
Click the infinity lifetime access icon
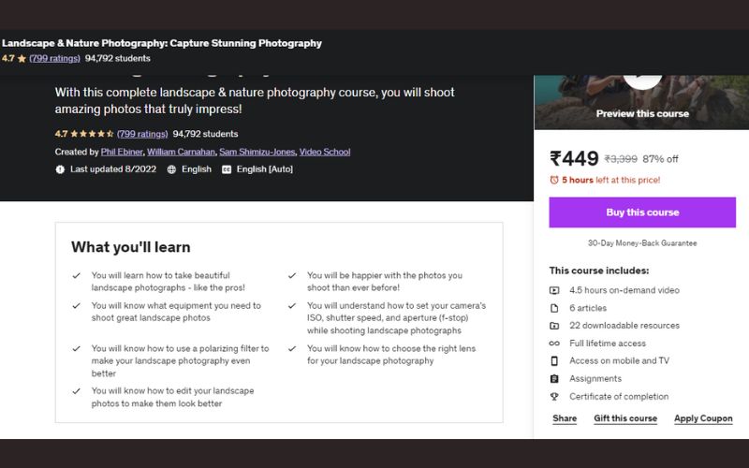[554, 344]
